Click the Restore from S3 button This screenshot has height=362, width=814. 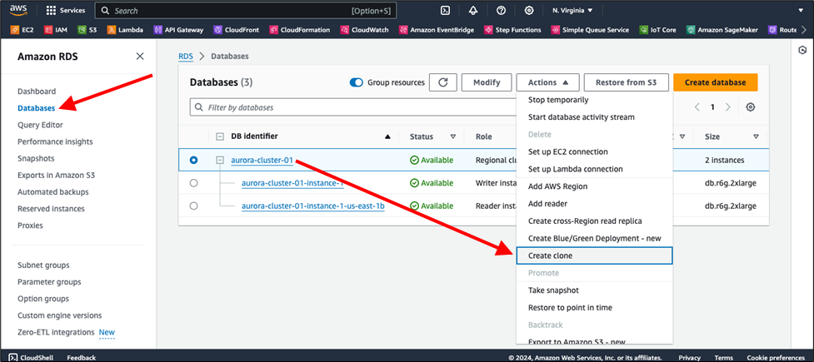click(x=626, y=82)
